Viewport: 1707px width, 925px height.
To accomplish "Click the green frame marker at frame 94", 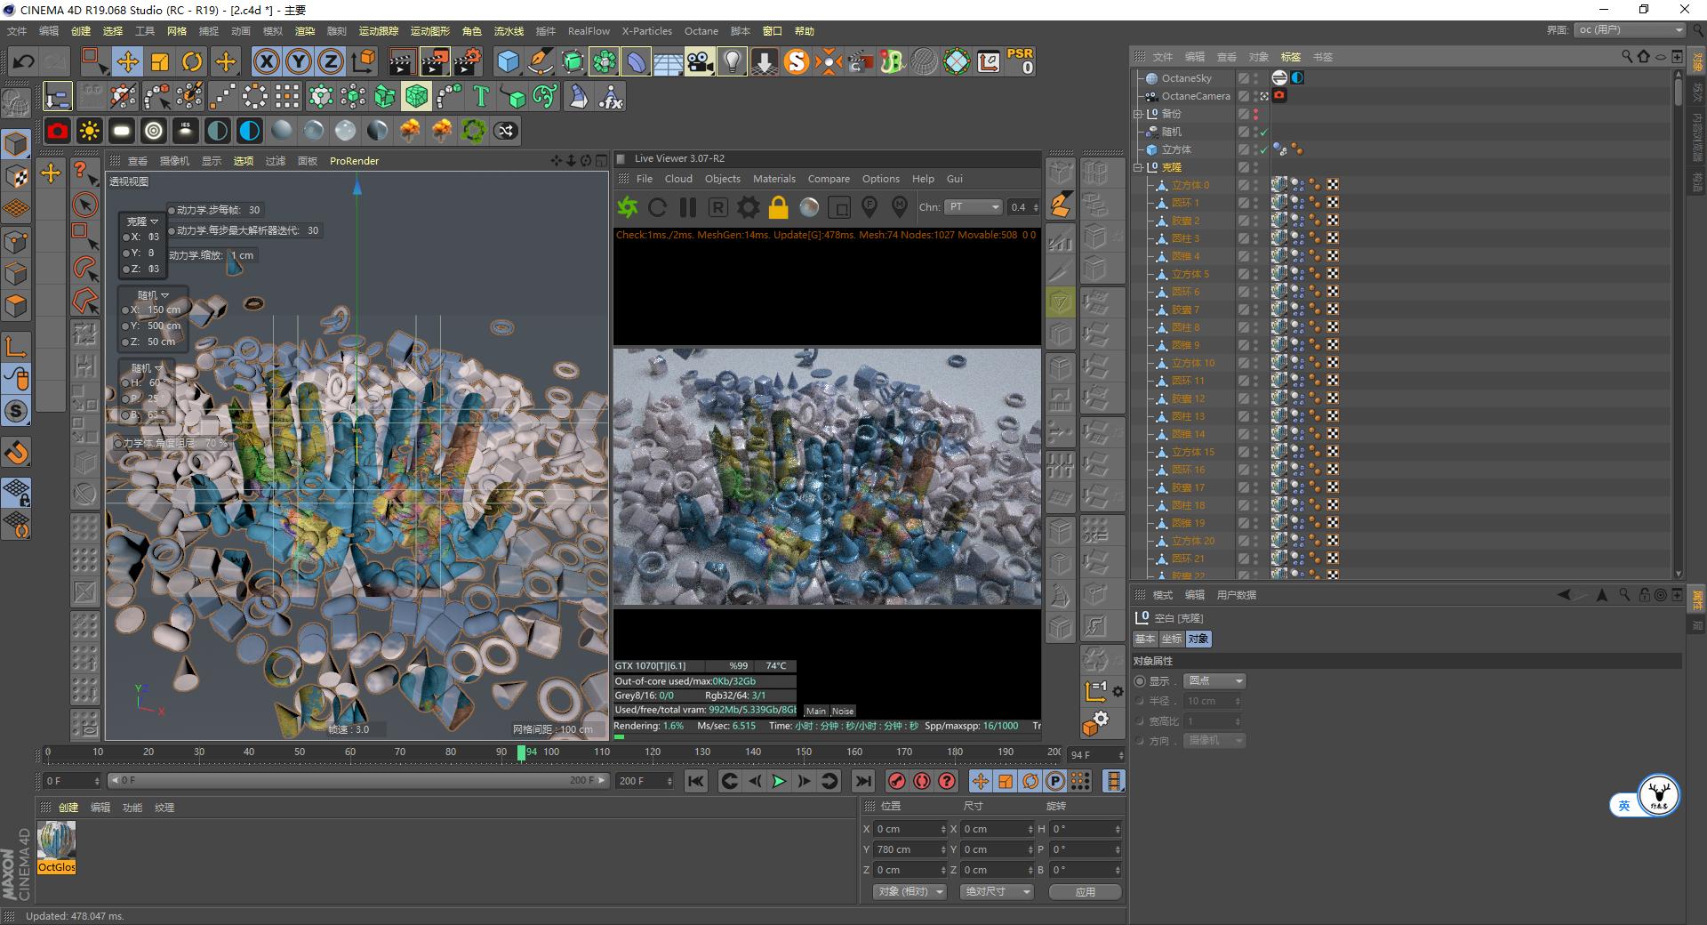I will pyautogui.click(x=521, y=752).
